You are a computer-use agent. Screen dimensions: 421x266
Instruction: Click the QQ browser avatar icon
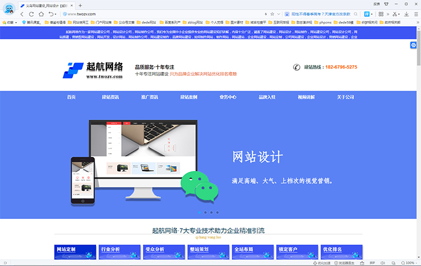(x=9, y=9)
